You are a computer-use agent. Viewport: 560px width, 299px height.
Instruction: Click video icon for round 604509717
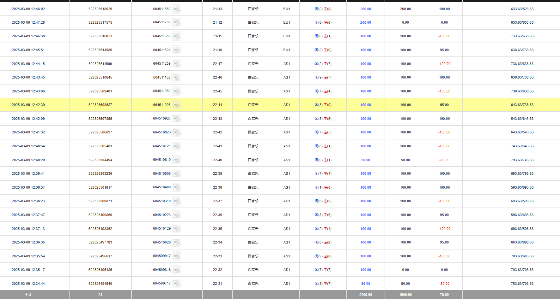tap(176, 284)
